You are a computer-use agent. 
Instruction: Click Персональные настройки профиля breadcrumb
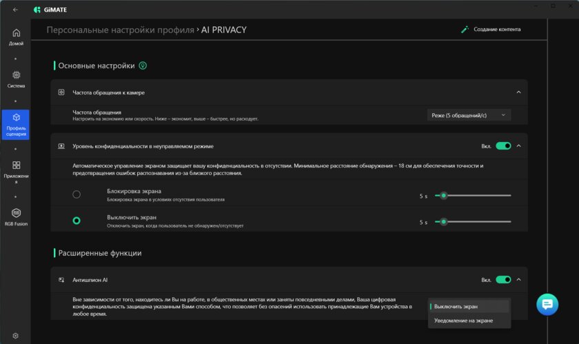[120, 30]
